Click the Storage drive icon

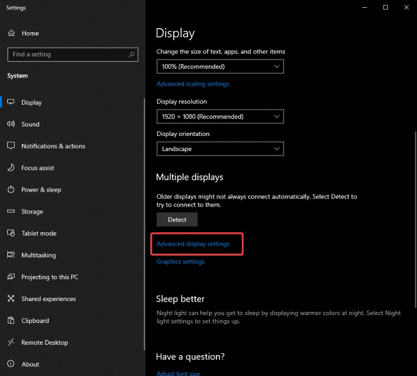pos(11,212)
